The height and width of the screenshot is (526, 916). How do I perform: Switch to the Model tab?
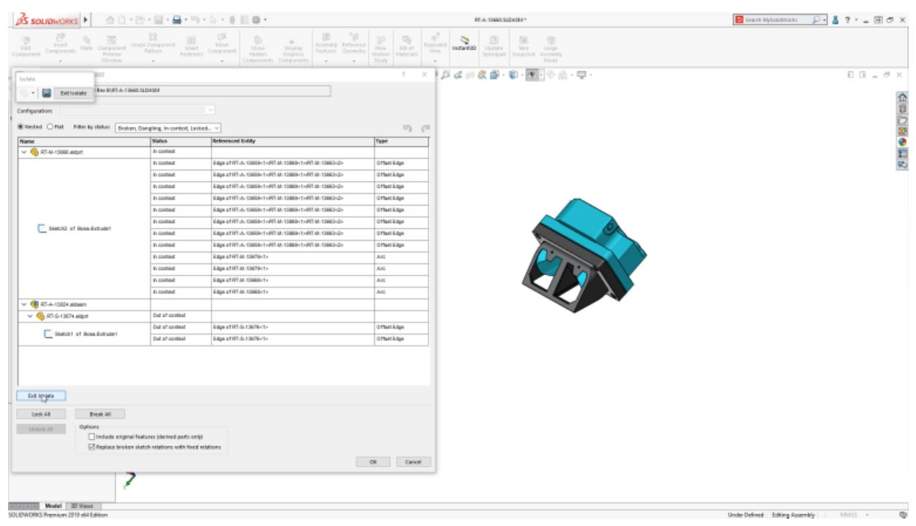point(55,506)
